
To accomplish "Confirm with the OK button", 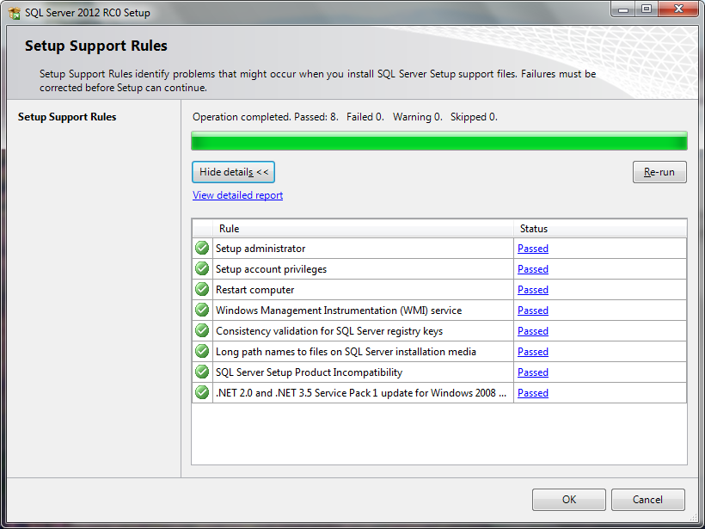I will coord(569,500).
